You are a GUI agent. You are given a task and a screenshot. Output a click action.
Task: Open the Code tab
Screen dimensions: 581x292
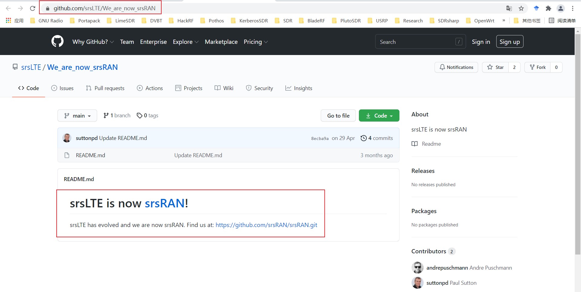[x=28, y=88]
